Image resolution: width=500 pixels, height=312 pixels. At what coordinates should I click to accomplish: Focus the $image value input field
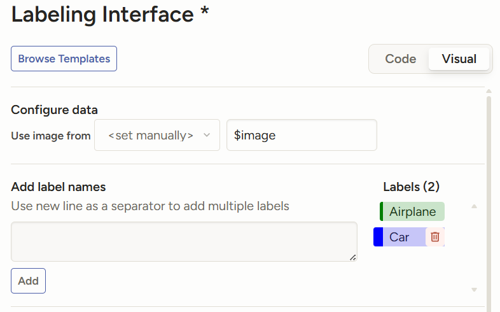(x=302, y=136)
